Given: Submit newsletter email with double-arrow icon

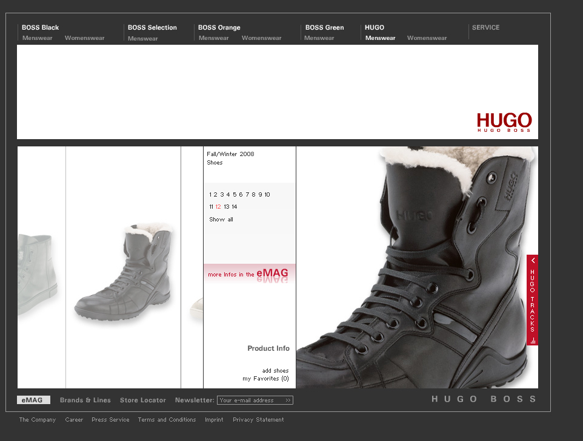Looking at the screenshot, I should [x=288, y=400].
